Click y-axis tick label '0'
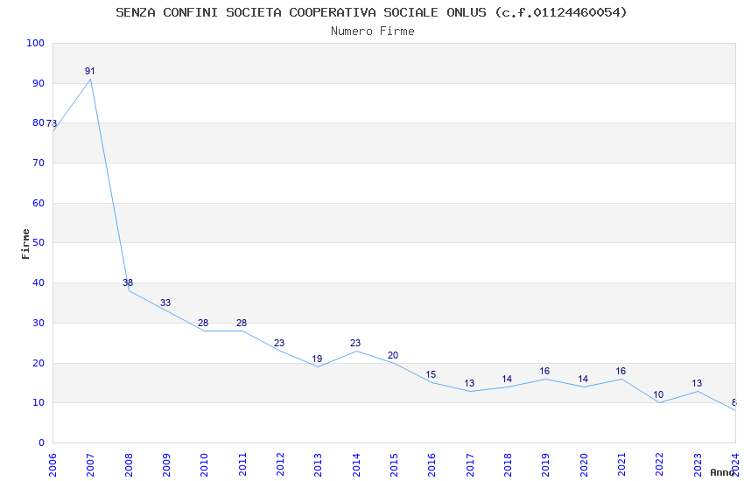 coord(41,443)
